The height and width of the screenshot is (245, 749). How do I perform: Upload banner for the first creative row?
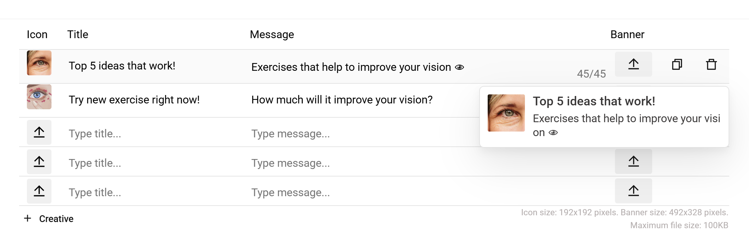pos(633,64)
